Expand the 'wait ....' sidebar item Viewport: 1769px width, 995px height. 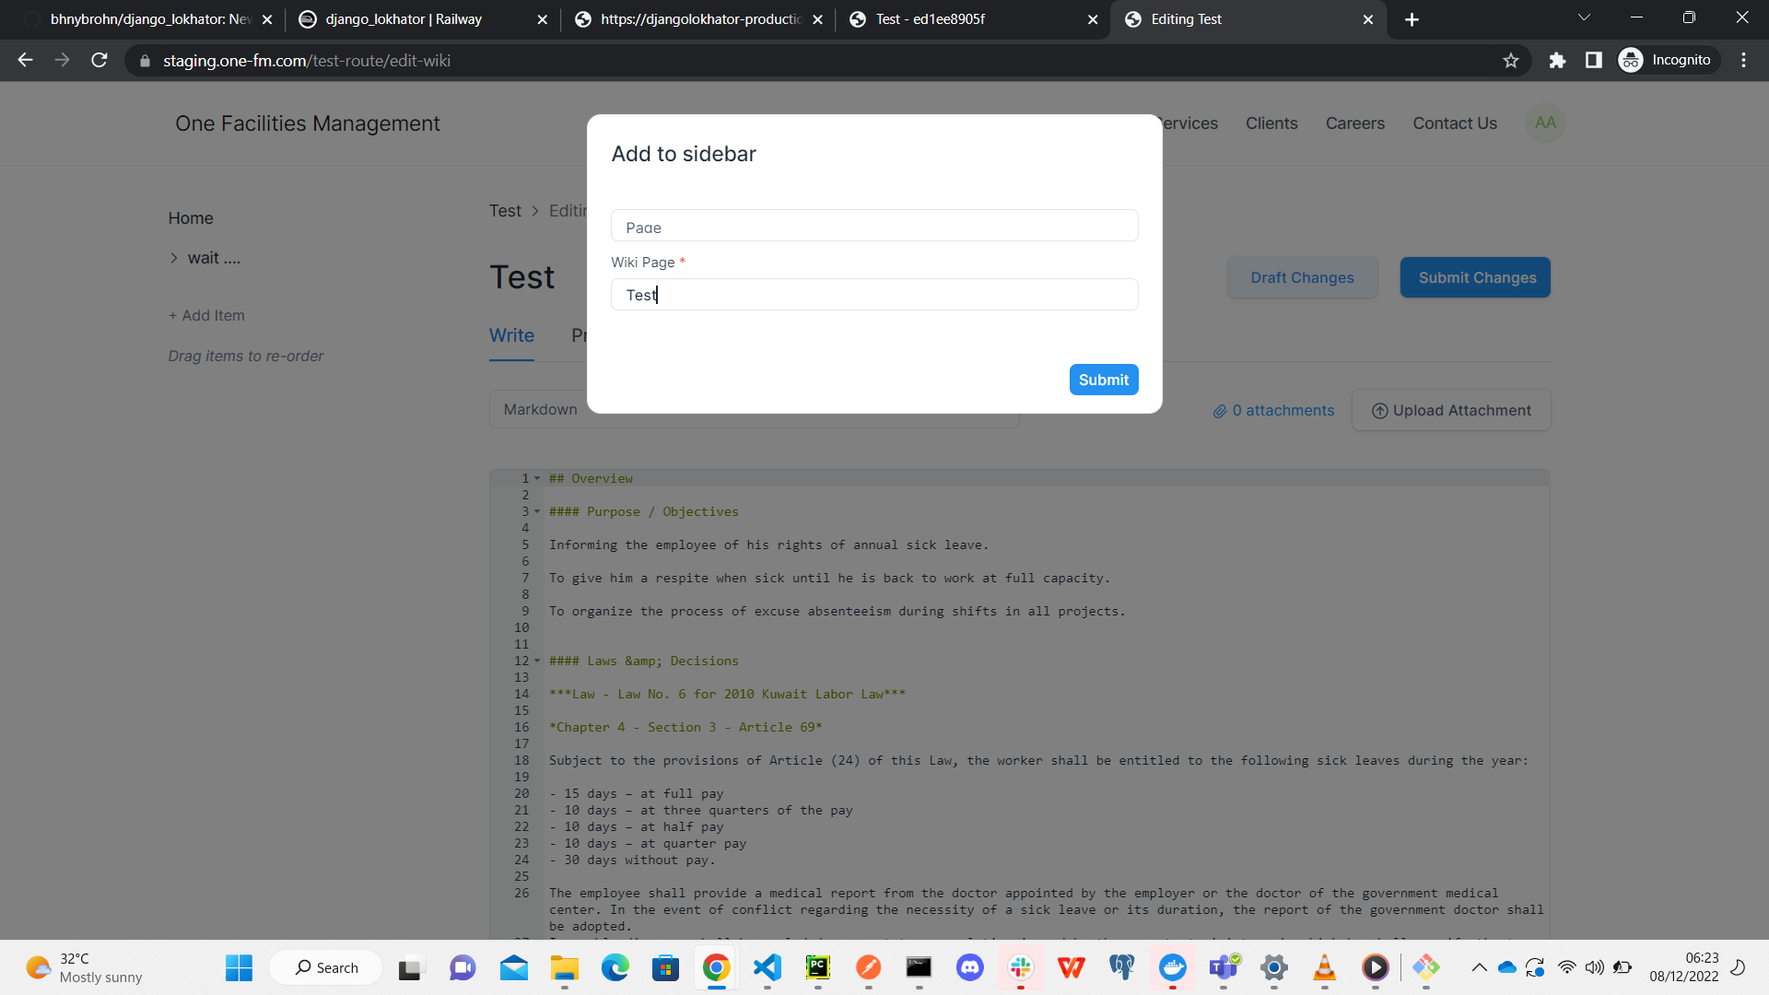(x=174, y=258)
